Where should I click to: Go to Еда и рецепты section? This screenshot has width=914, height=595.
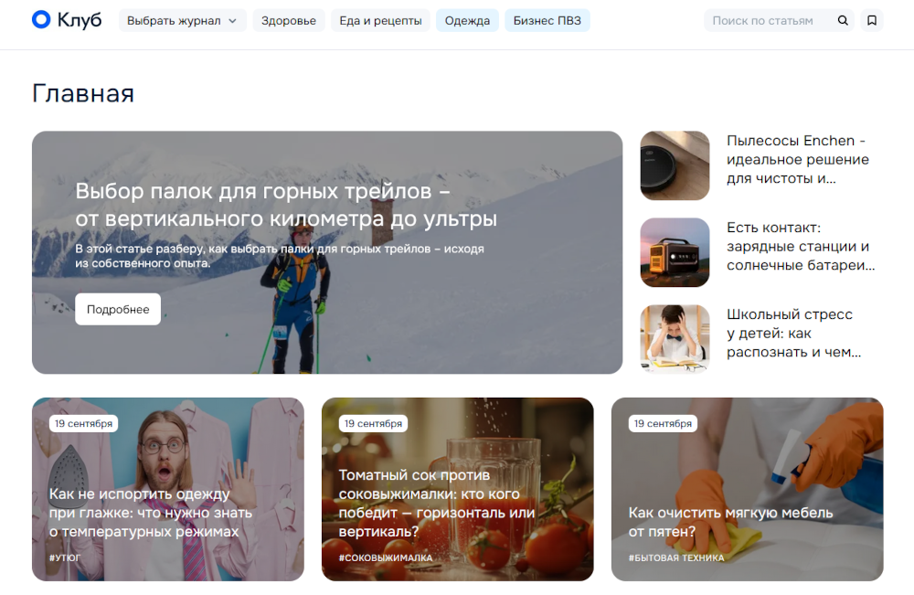coord(380,20)
